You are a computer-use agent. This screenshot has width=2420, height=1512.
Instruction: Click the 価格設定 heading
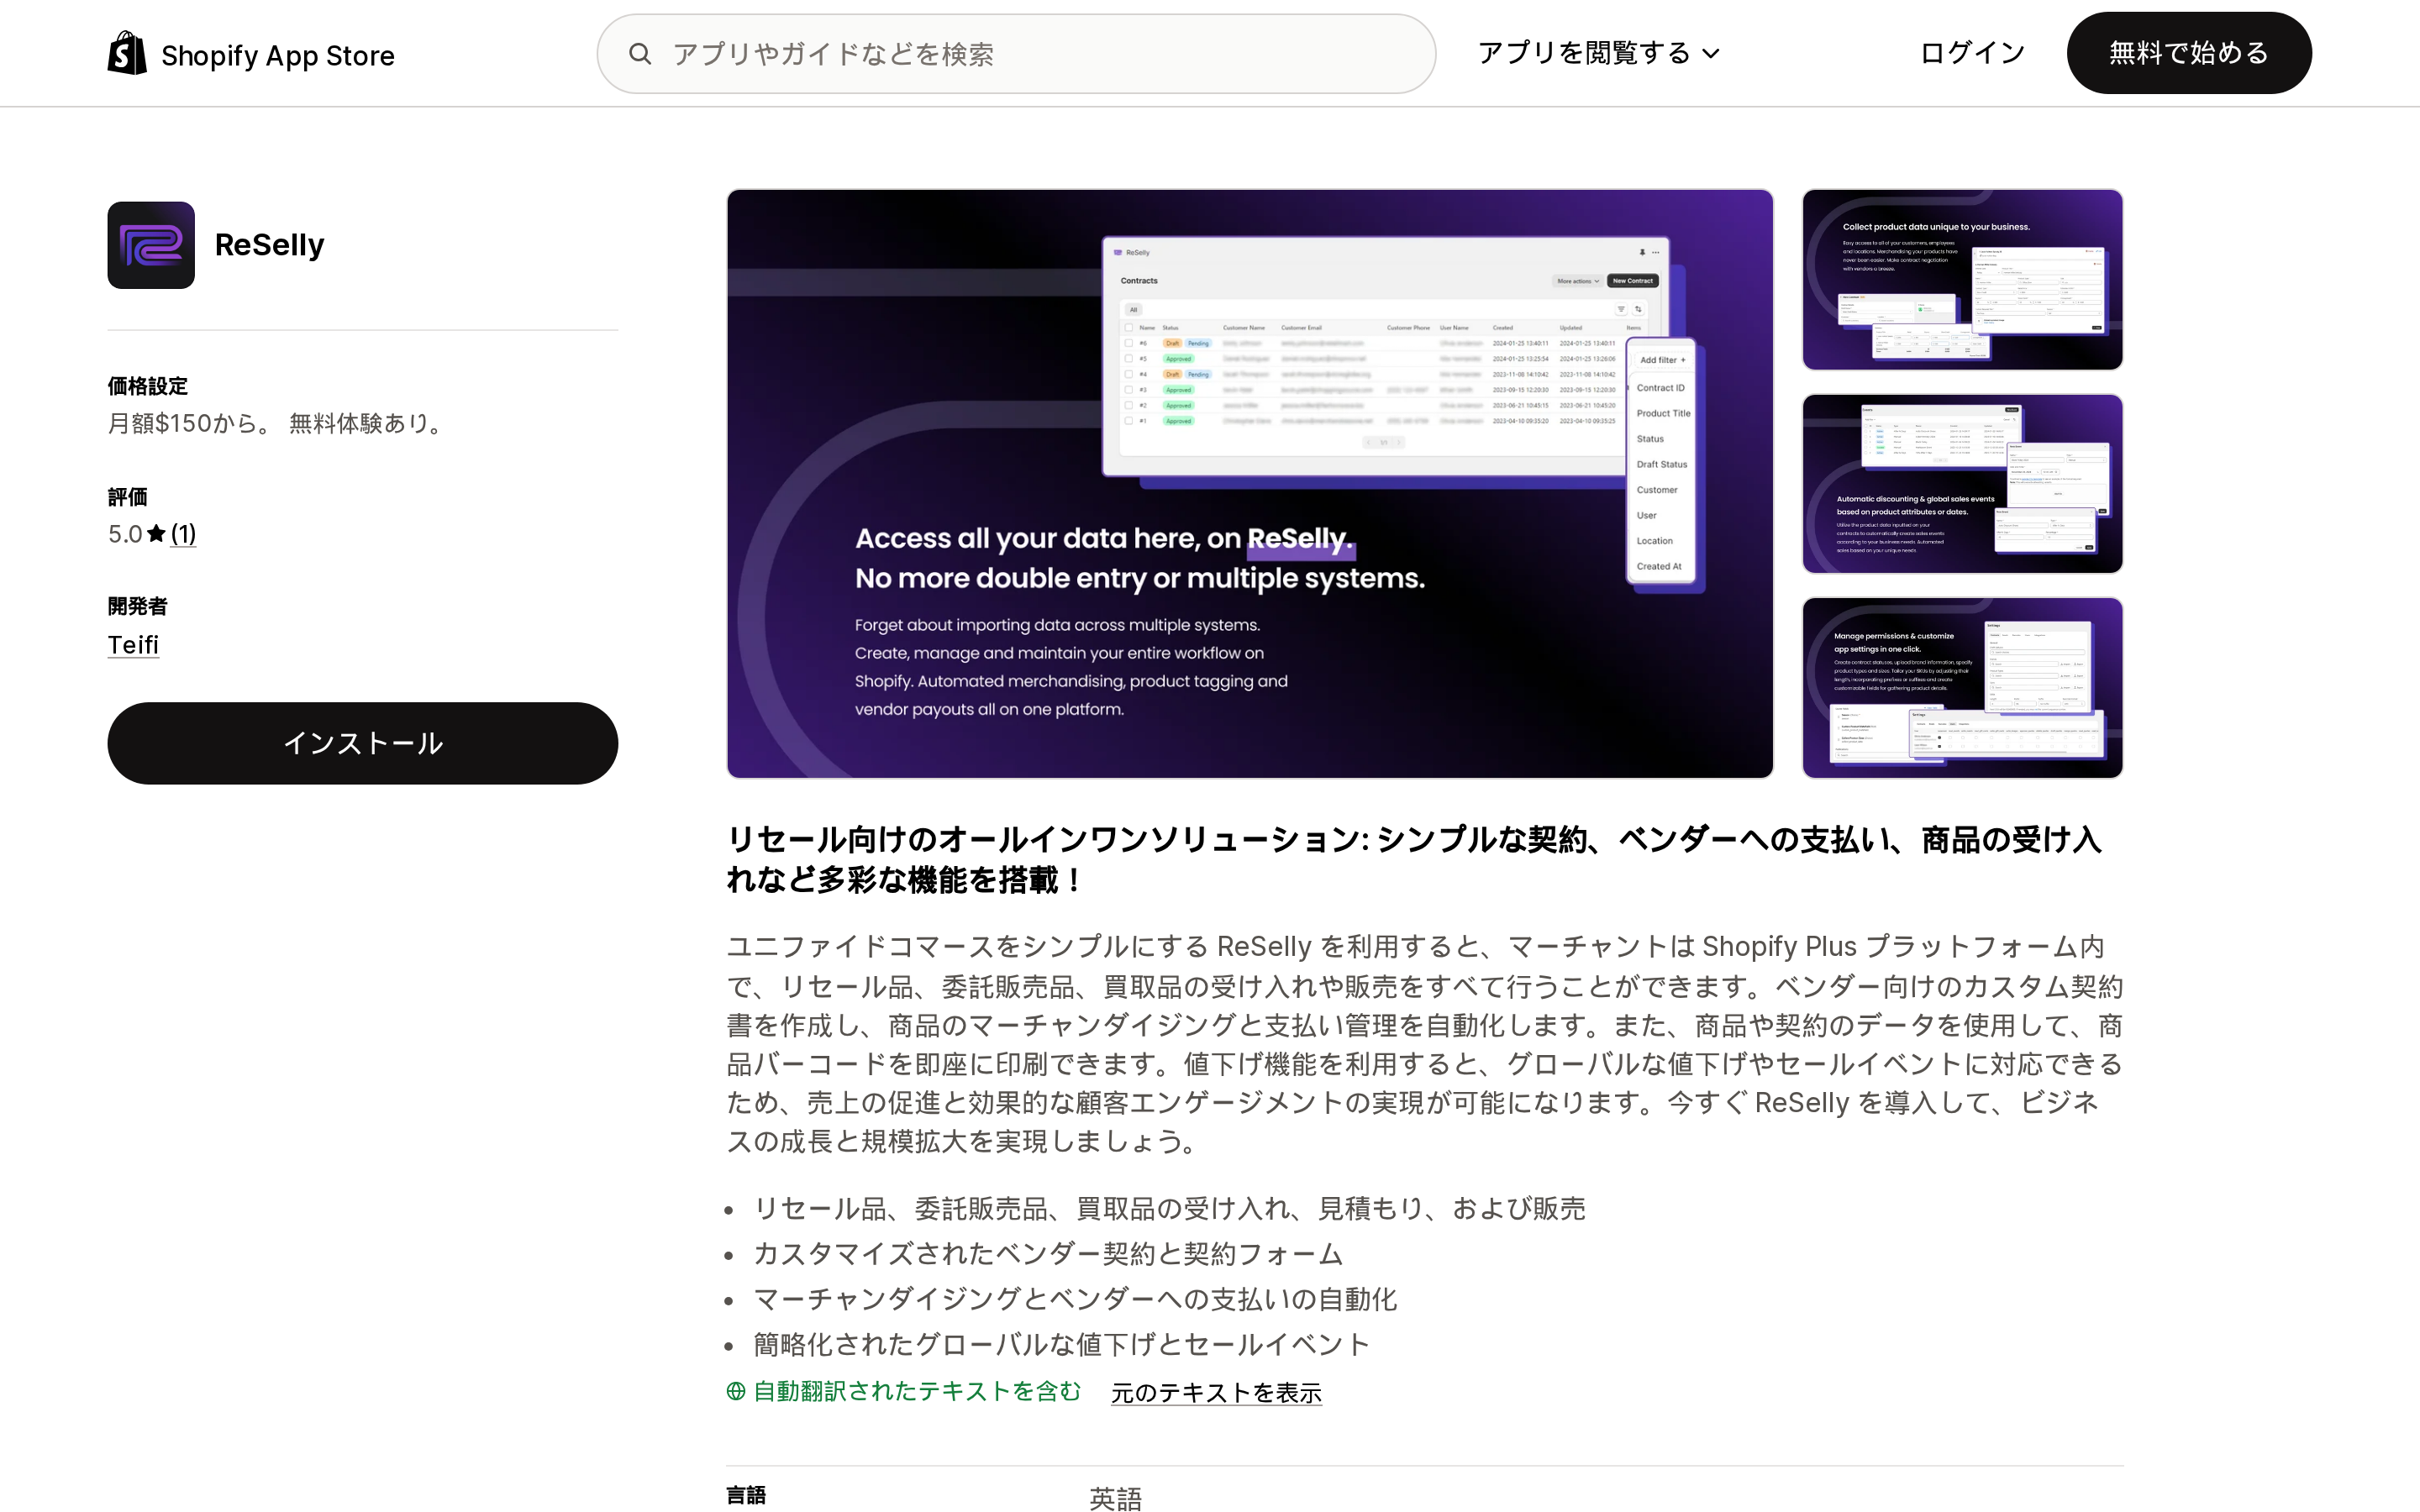point(148,386)
